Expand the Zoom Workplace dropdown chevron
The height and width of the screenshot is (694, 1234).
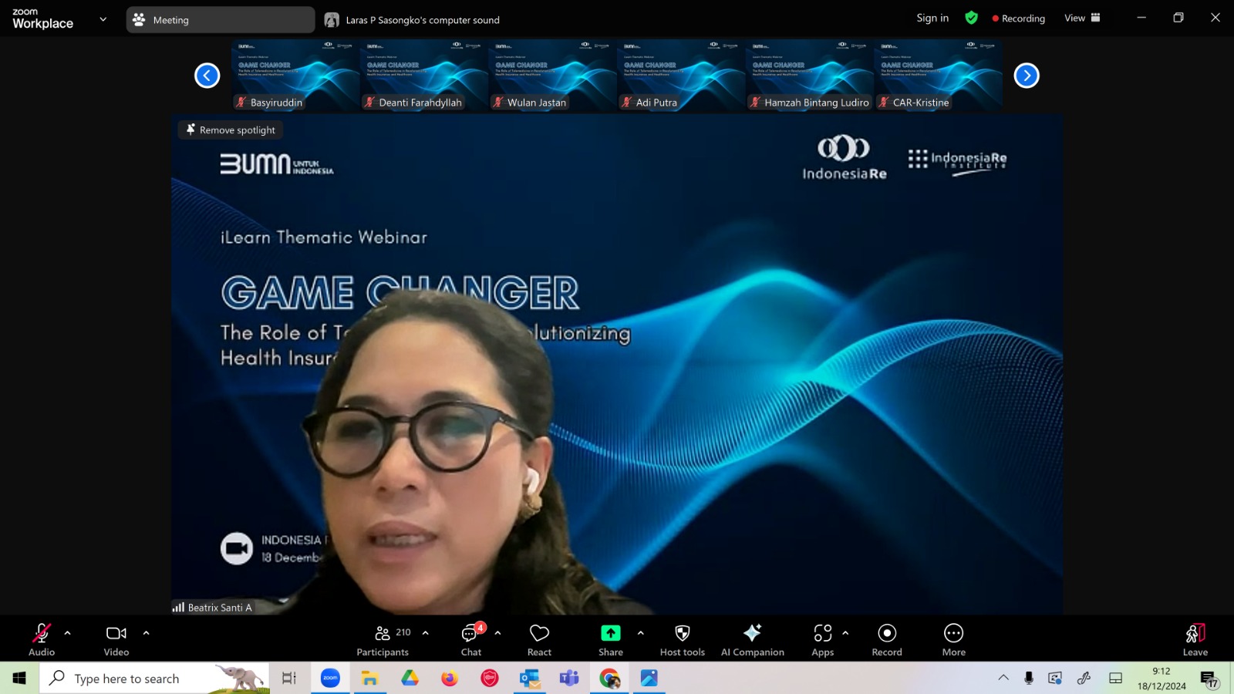(x=103, y=19)
